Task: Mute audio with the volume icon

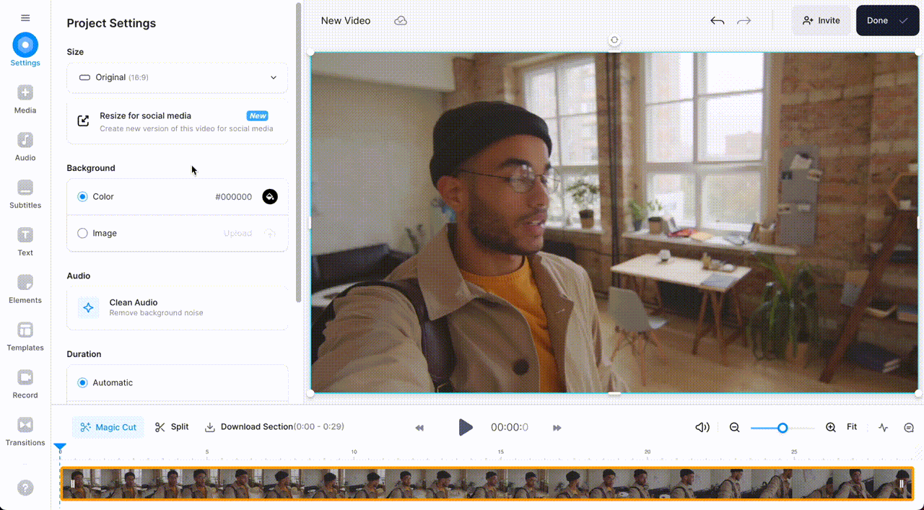Action: click(702, 427)
